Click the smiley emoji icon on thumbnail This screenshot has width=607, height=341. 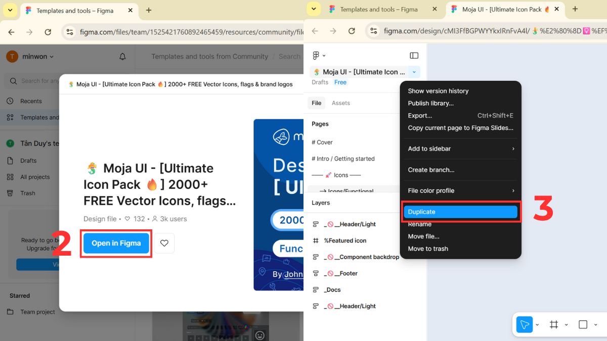[259, 335]
